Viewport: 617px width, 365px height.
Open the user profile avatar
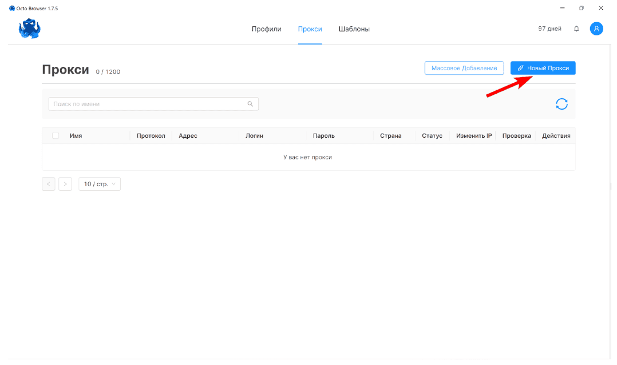(x=596, y=28)
